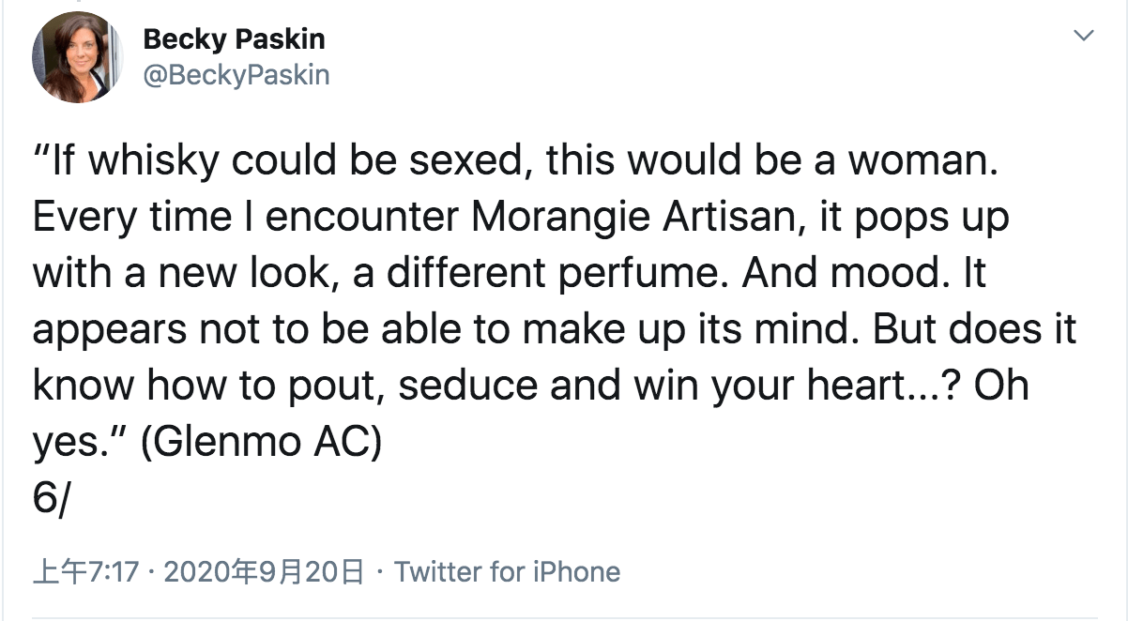Open the tweet options chevron menu
1128x621 pixels.
click(1084, 37)
